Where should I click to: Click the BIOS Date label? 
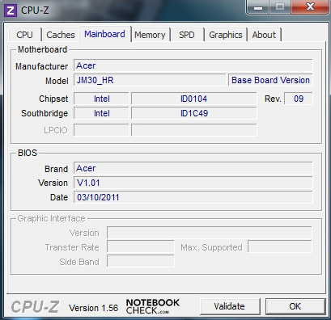[x=59, y=197]
